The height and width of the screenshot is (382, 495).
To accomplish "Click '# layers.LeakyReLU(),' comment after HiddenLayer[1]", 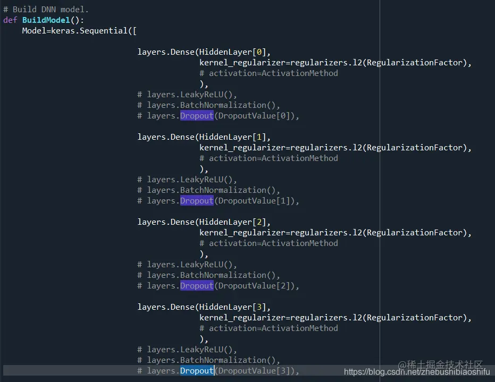I will click(187, 180).
